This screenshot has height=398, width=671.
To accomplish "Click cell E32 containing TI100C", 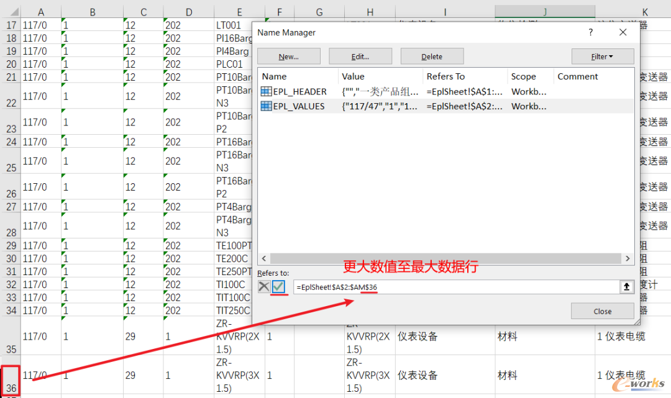I will tap(234, 284).
